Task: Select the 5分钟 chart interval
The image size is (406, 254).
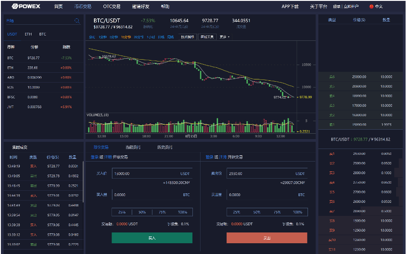Action: coord(114,37)
